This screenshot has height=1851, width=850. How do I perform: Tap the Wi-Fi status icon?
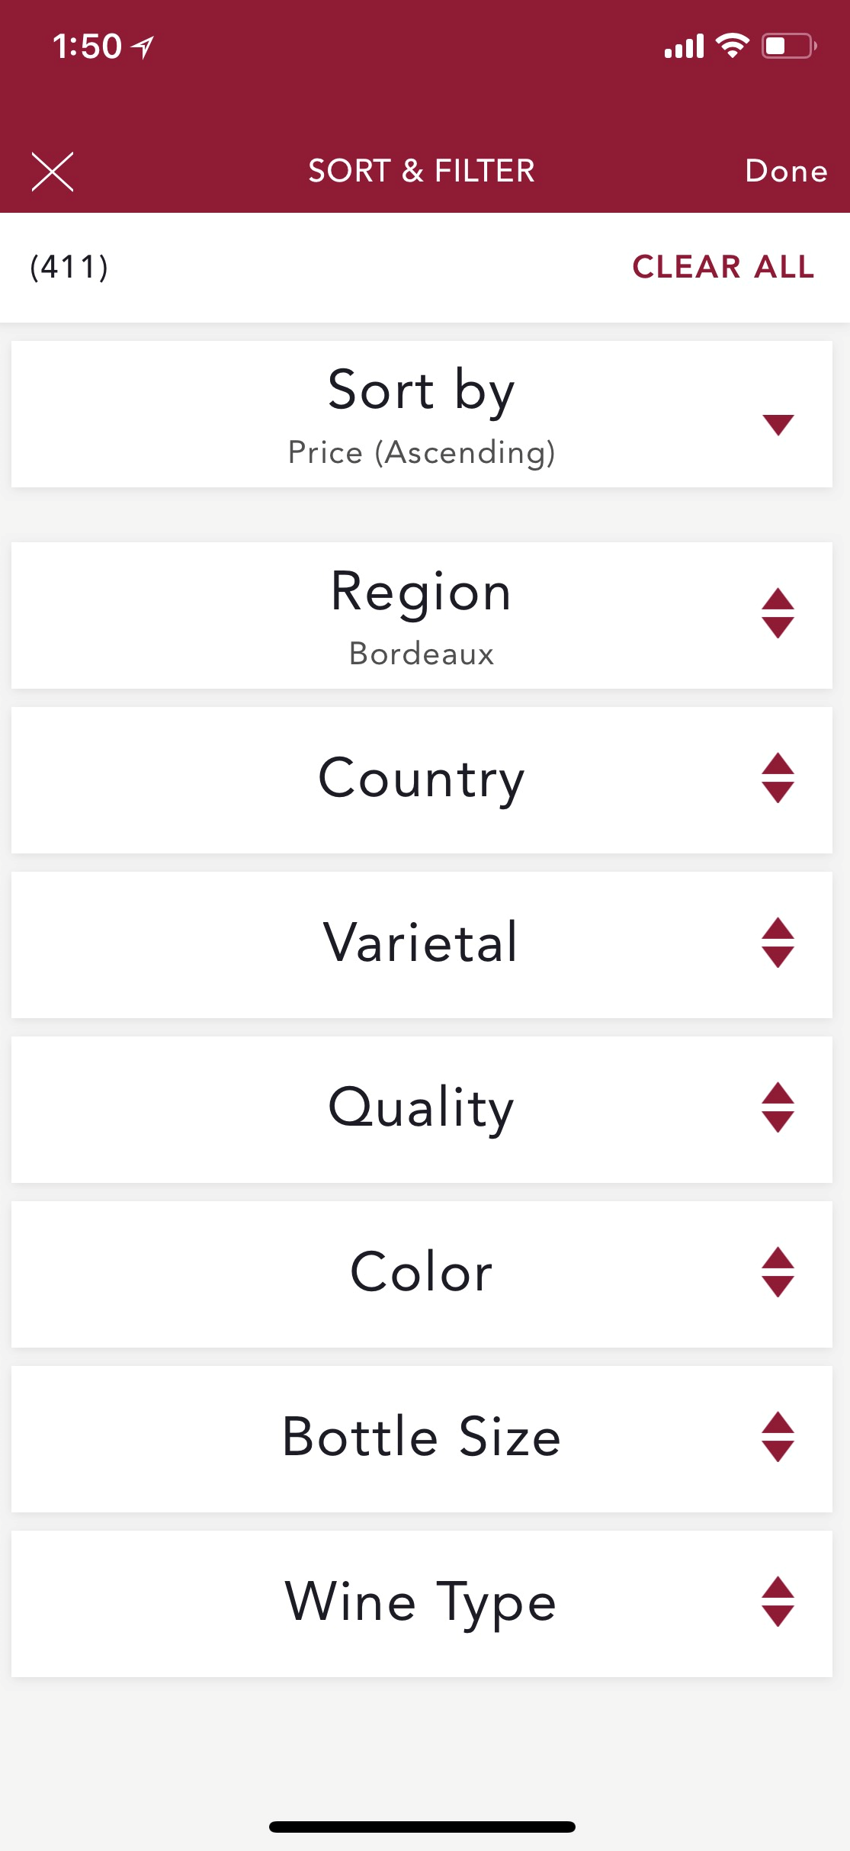[733, 46]
